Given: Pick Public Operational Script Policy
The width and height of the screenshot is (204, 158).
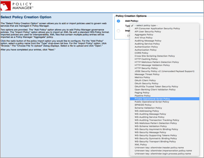Looking at the screenshot, I should tap(152, 102).
